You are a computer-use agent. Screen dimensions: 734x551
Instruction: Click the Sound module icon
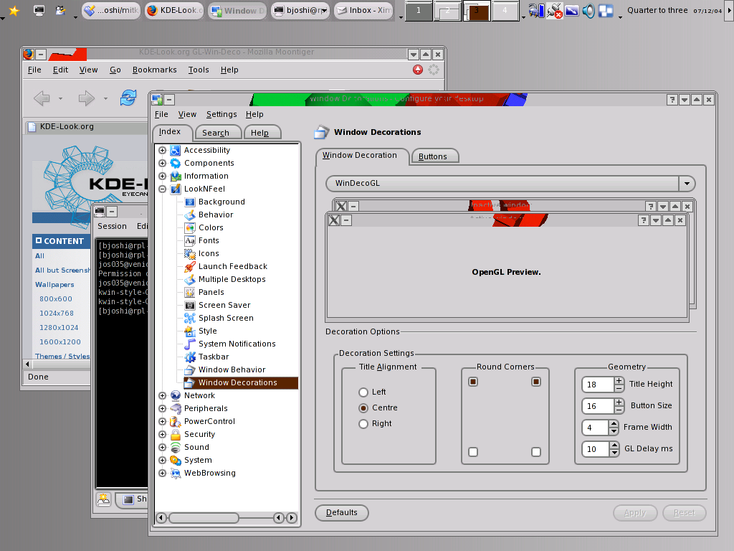pyautogui.click(x=176, y=448)
